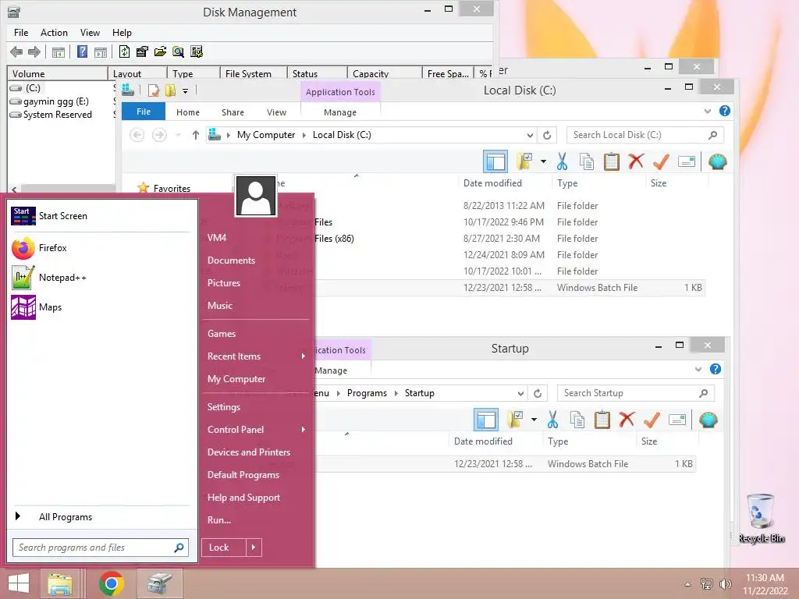Open File menu in Disk Management

(x=21, y=33)
